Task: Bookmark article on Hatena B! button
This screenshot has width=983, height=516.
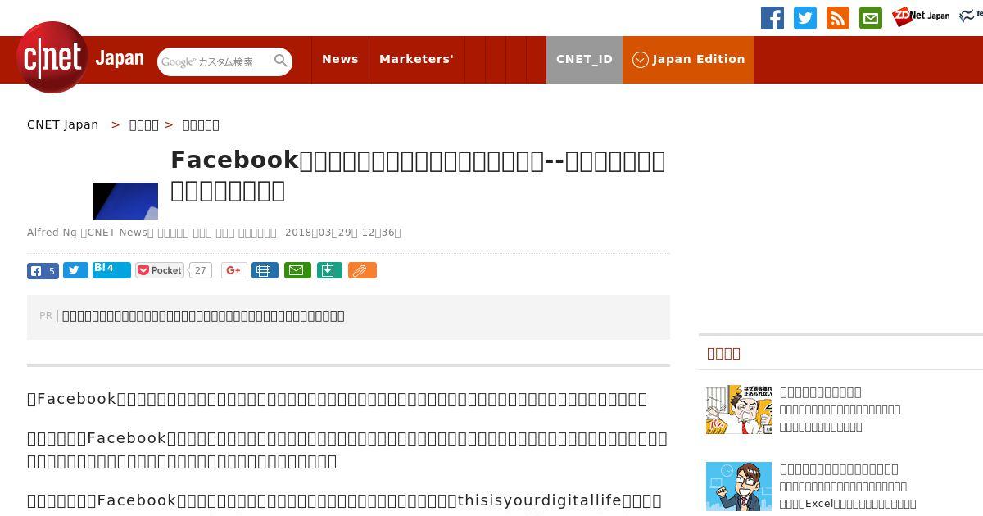Action: pos(111,269)
